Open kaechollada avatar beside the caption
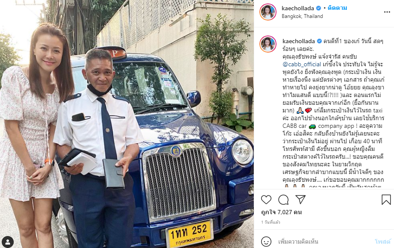394x248 pixels. pos(268,44)
